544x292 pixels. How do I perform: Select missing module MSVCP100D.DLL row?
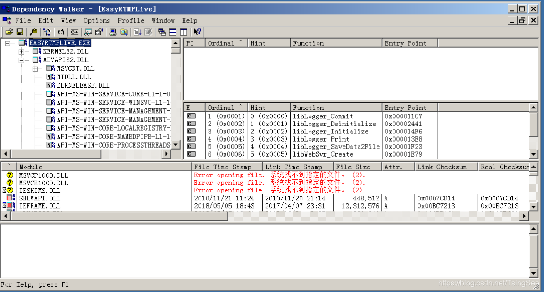click(265, 175)
